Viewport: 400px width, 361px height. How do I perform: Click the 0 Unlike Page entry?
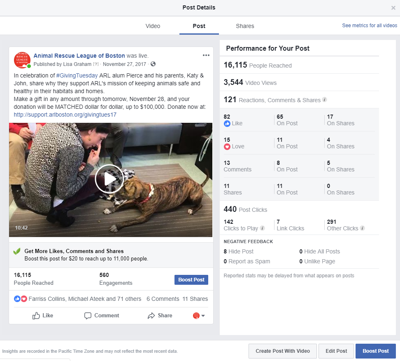pos(317,261)
